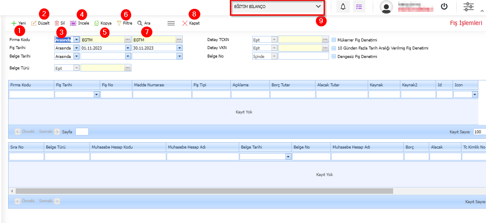Click the Kapat red X icon
The height and width of the screenshot is (223, 486).
click(x=185, y=23)
